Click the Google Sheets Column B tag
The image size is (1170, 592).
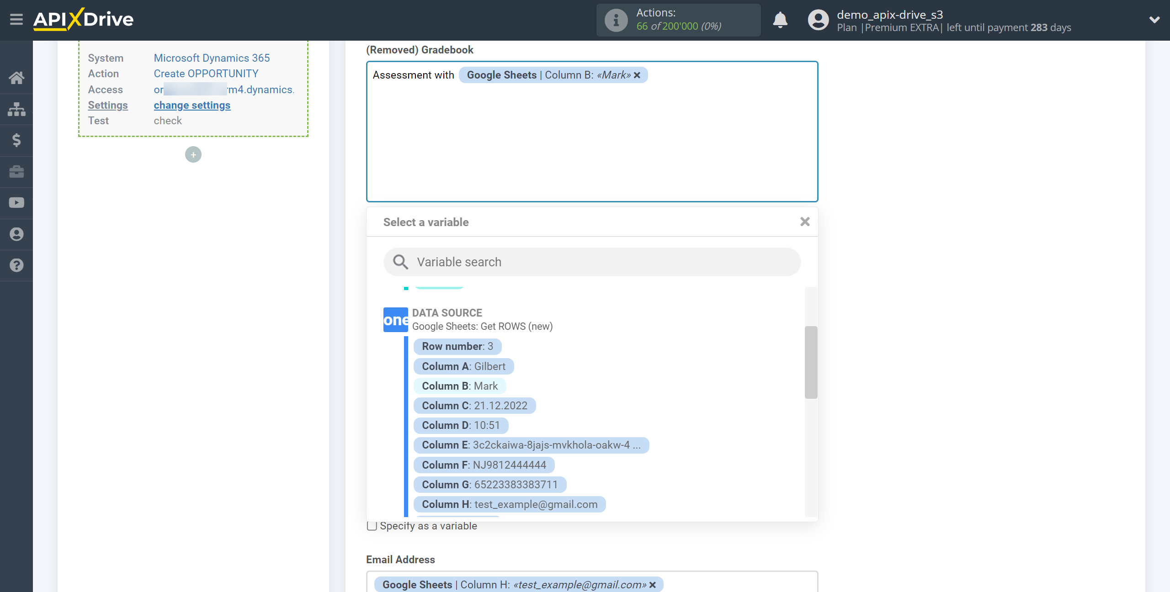pyautogui.click(x=553, y=75)
